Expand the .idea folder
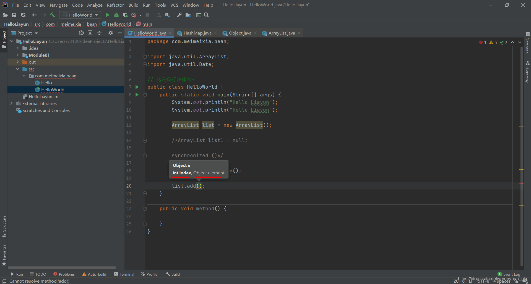Viewport: 531px width, 284px height. point(18,48)
